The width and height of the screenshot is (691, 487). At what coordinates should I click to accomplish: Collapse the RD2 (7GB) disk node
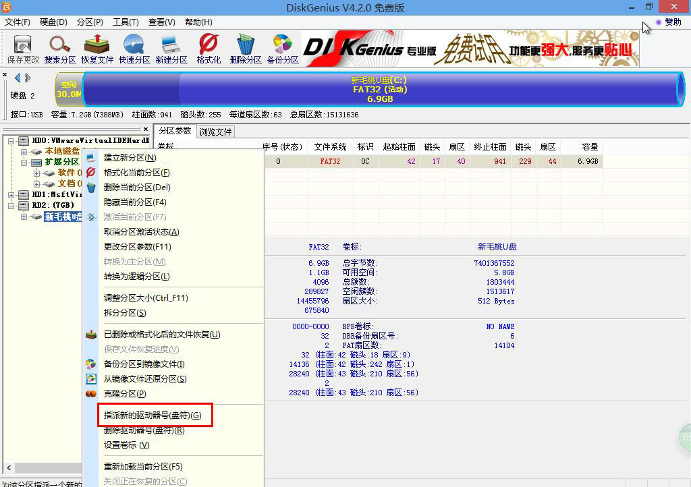coord(11,206)
